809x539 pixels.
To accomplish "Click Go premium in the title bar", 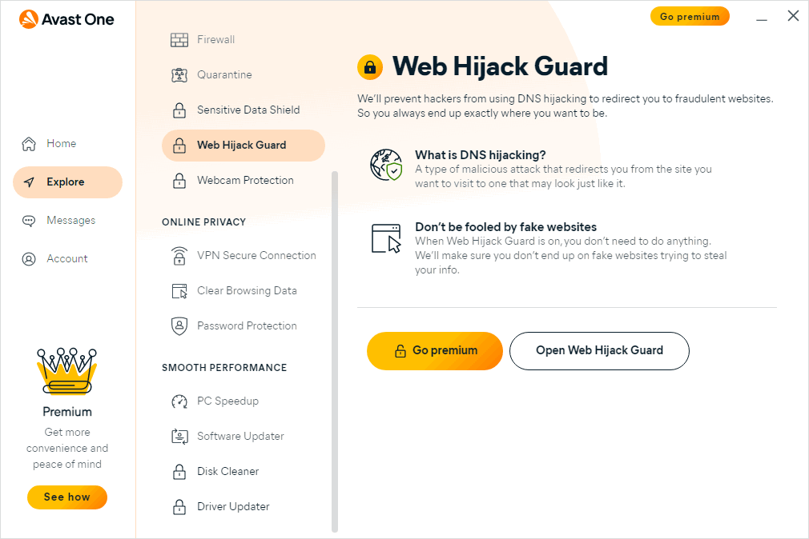I will (x=690, y=17).
